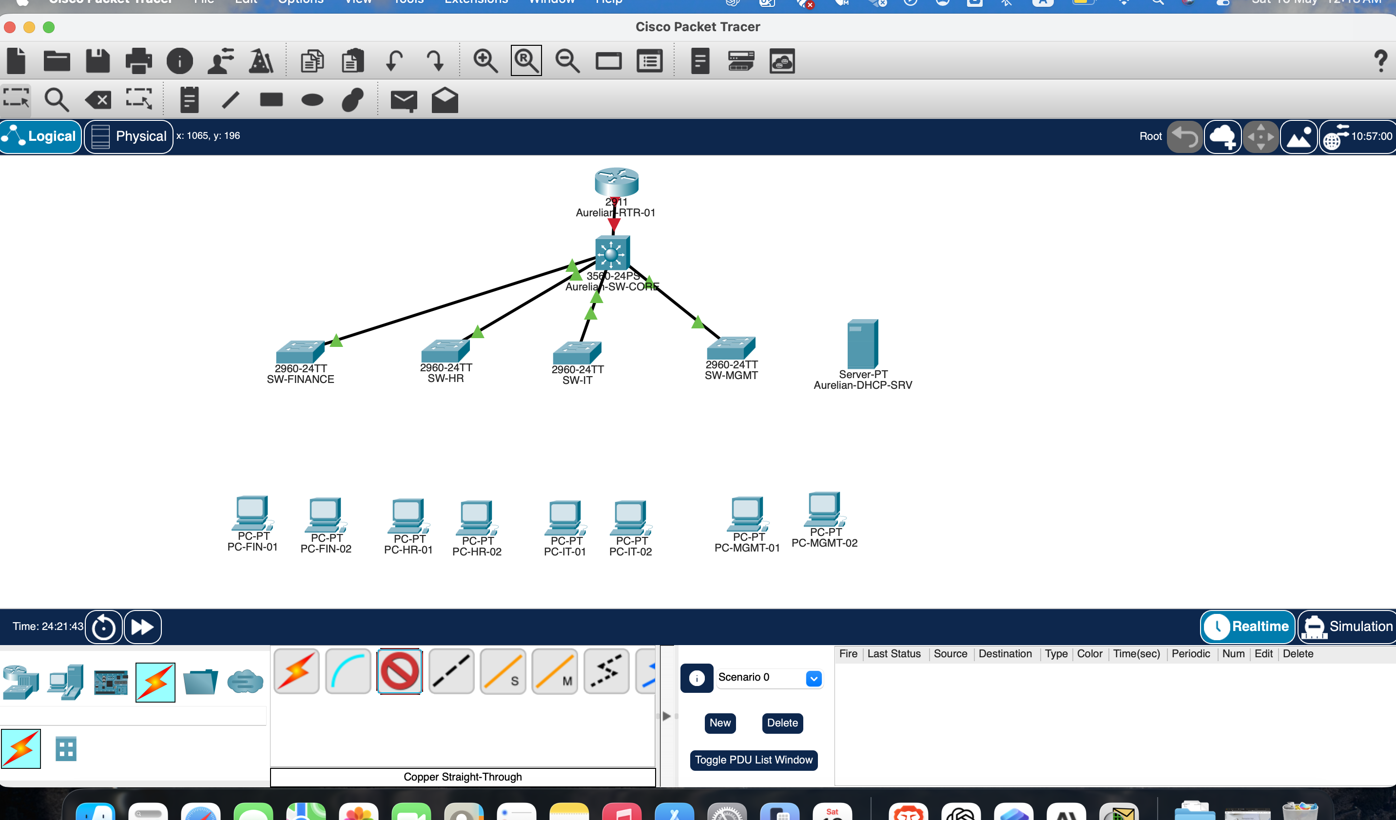Click the Redo arrow icon
The height and width of the screenshot is (820, 1396).
tap(435, 61)
